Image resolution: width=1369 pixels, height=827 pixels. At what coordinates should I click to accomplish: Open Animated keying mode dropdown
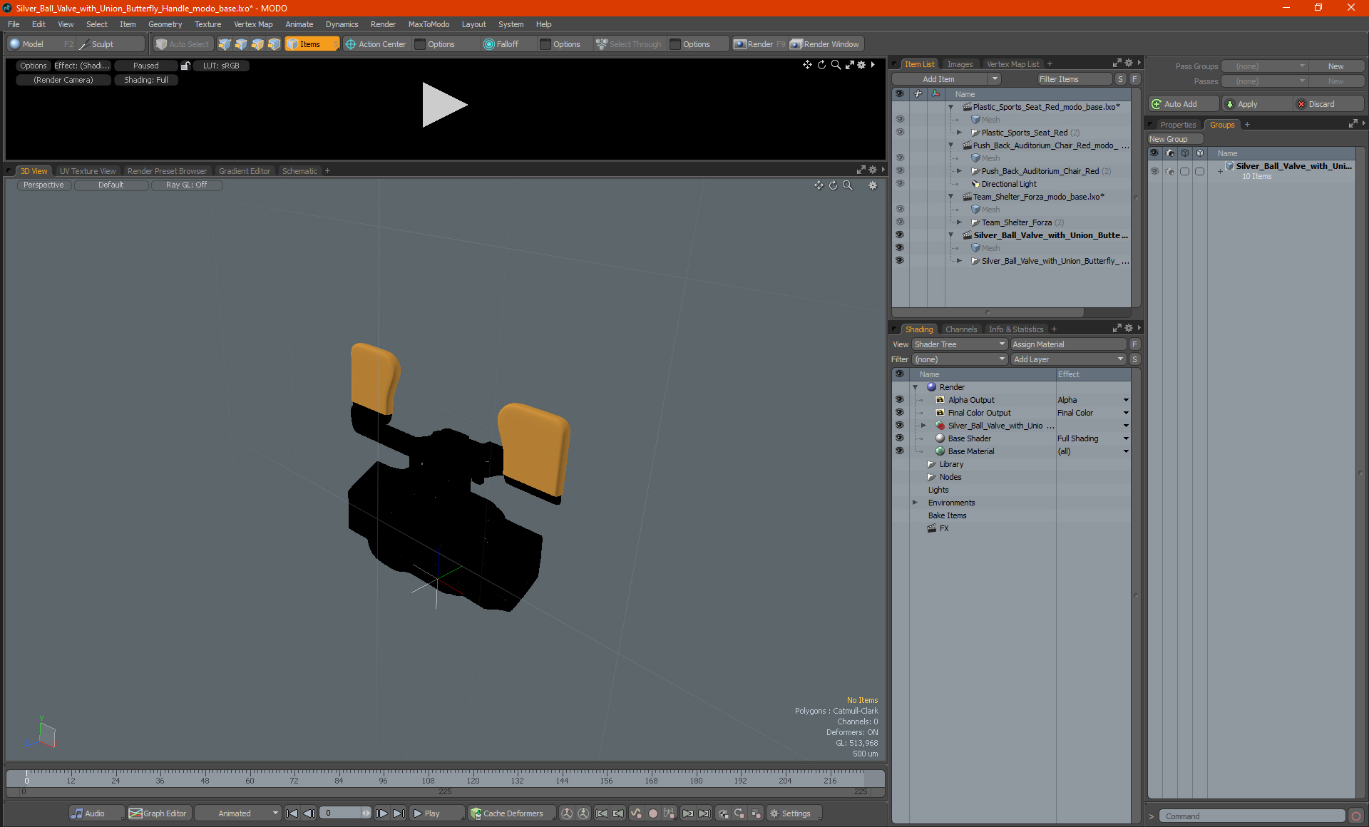tap(239, 813)
